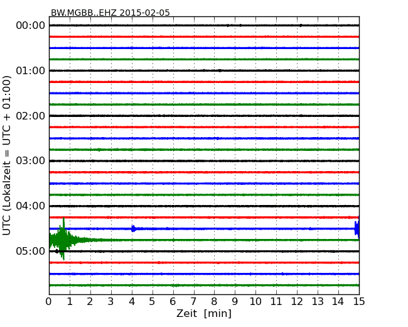The height and width of the screenshot is (327, 408).
Task: Pick the 04:00 time tick label
Action: point(31,206)
